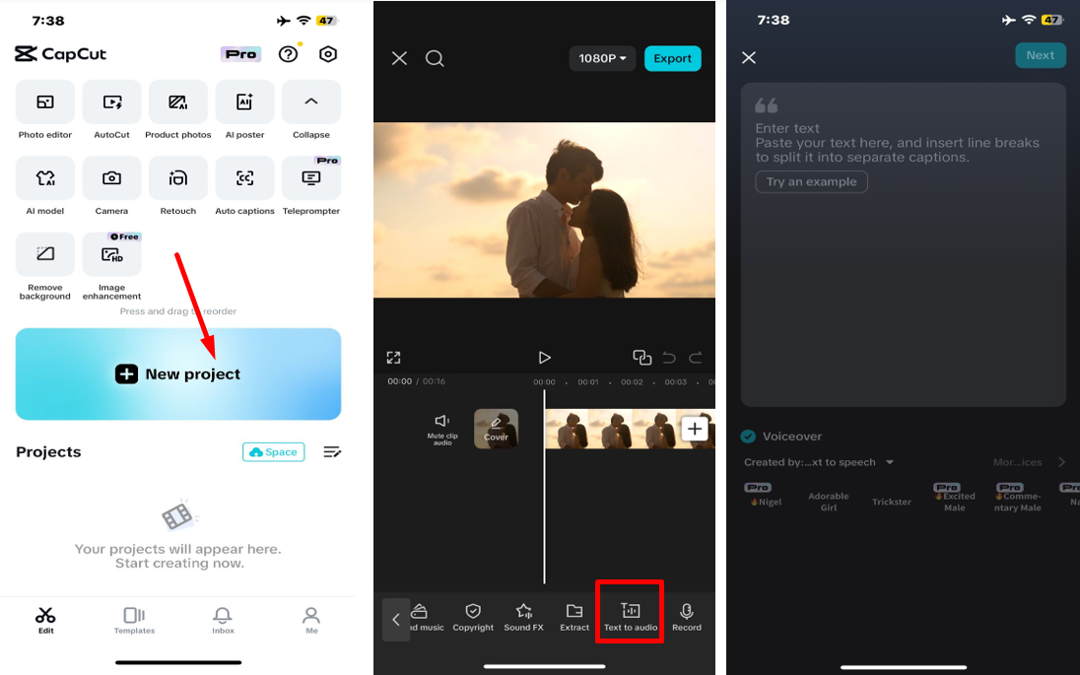This screenshot has width=1080, height=675.
Task: Open Text to audio
Action: (x=631, y=618)
